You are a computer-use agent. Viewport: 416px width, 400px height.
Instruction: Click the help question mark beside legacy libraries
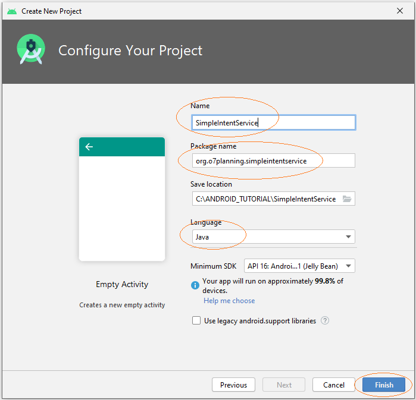coord(325,320)
